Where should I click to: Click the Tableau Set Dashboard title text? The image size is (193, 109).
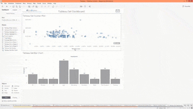(x=71, y=12)
